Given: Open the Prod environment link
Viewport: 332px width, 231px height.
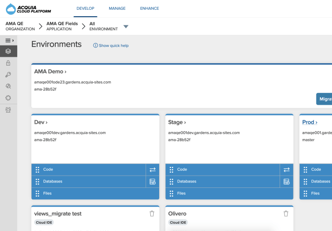Looking at the screenshot, I should pos(309,122).
